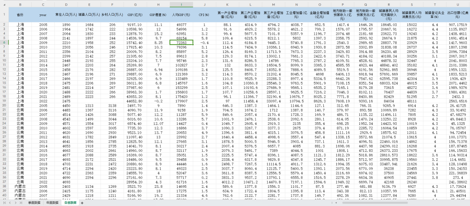This screenshot has width=470, height=206.
Task: Click GDP cell 44652.80 for 上海 2022
Action: pos(135,101)
